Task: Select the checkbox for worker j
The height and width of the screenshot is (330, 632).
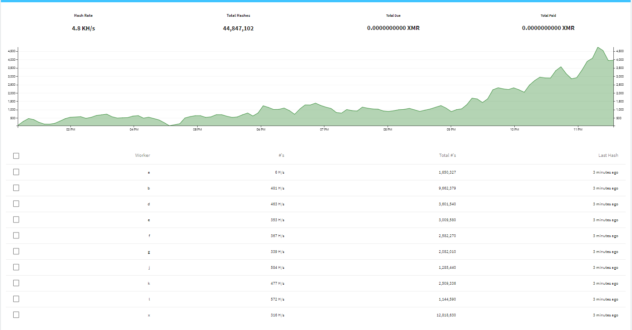Action: (x=16, y=267)
